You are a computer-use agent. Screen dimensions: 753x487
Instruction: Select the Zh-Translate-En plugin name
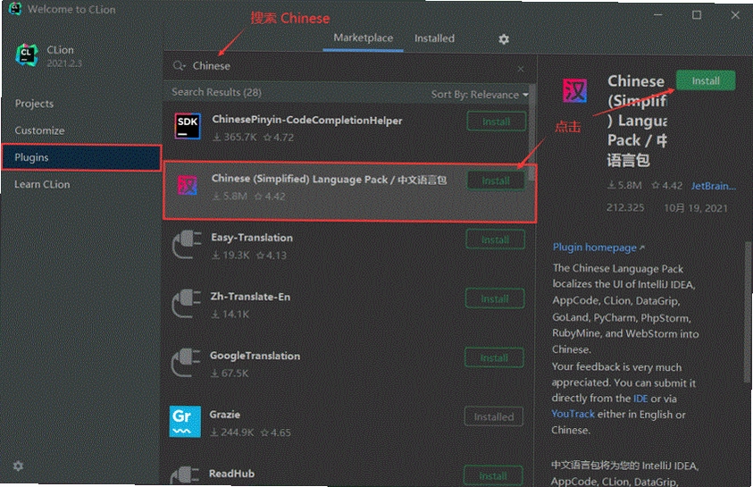(250, 297)
